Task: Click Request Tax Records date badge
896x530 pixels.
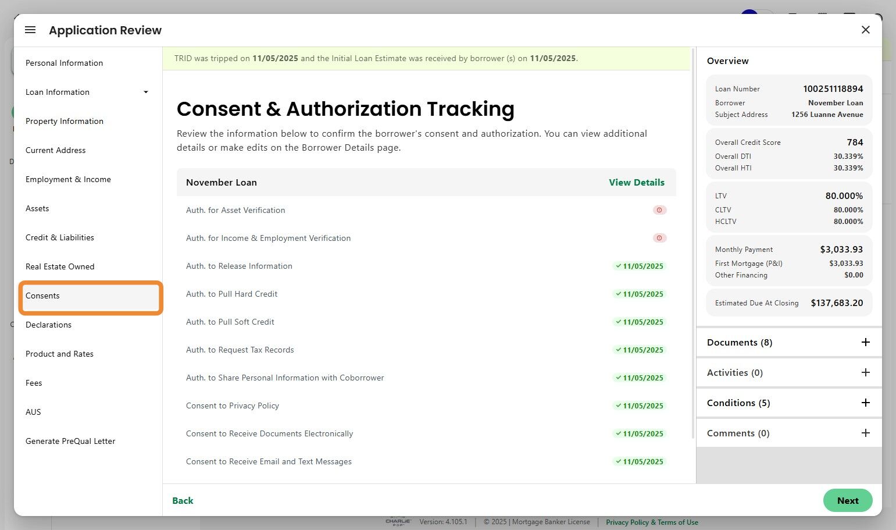Action: (640, 350)
